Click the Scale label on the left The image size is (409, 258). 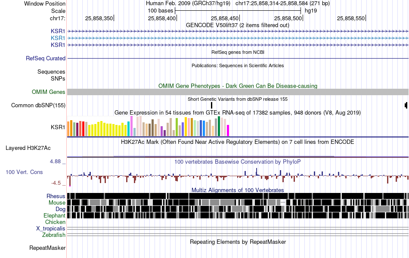point(58,11)
